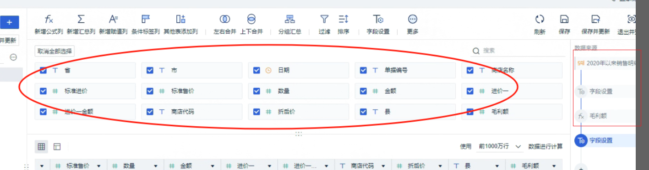Click the clock type icon beside 日期
Viewport: 649px width, 170px height.
tap(269, 70)
